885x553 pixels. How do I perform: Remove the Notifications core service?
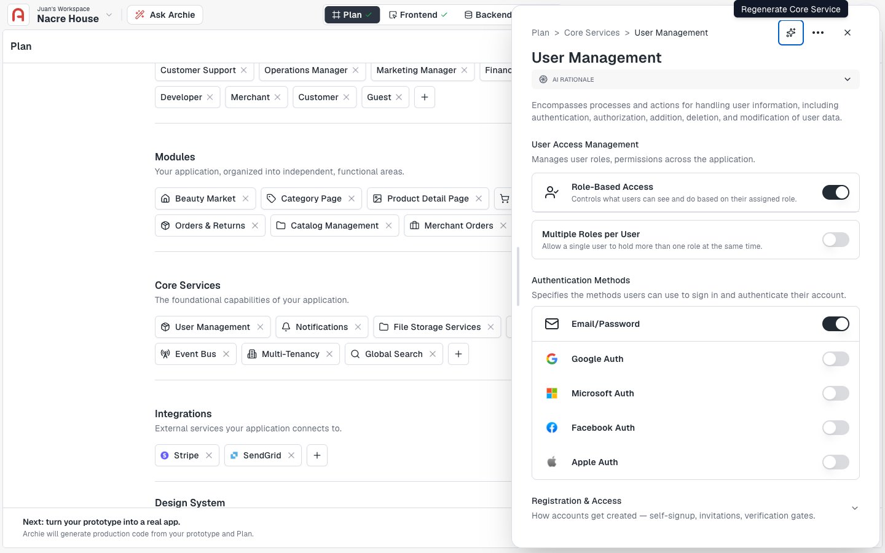click(x=358, y=327)
